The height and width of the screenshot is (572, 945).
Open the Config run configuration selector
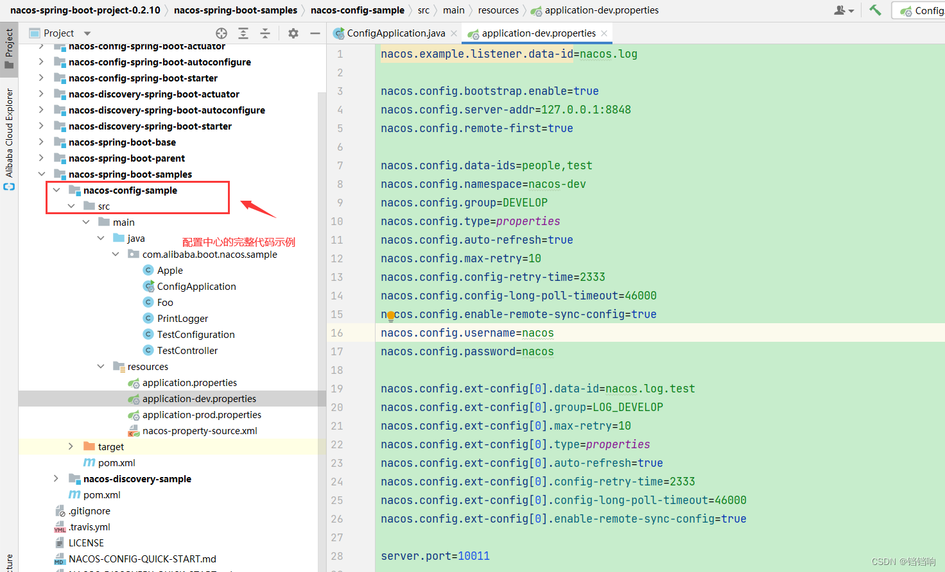[x=922, y=10]
